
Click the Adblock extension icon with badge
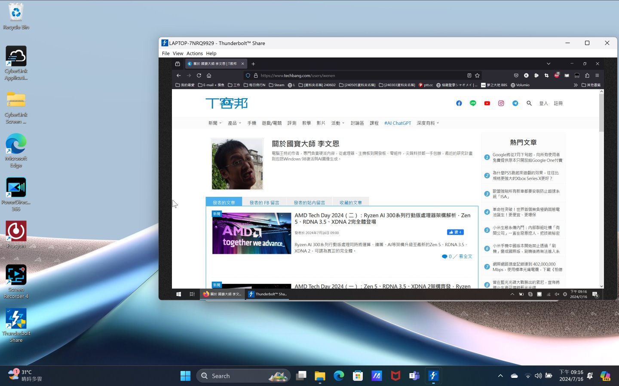(x=557, y=75)
